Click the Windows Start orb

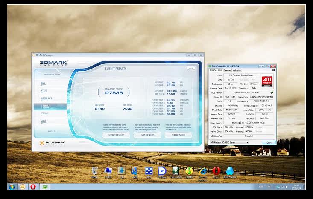[12, 187]
